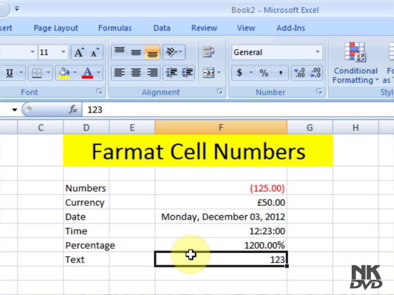Switch to the Review tab
This screenshot has width=394, height=295.
(204, 28)
